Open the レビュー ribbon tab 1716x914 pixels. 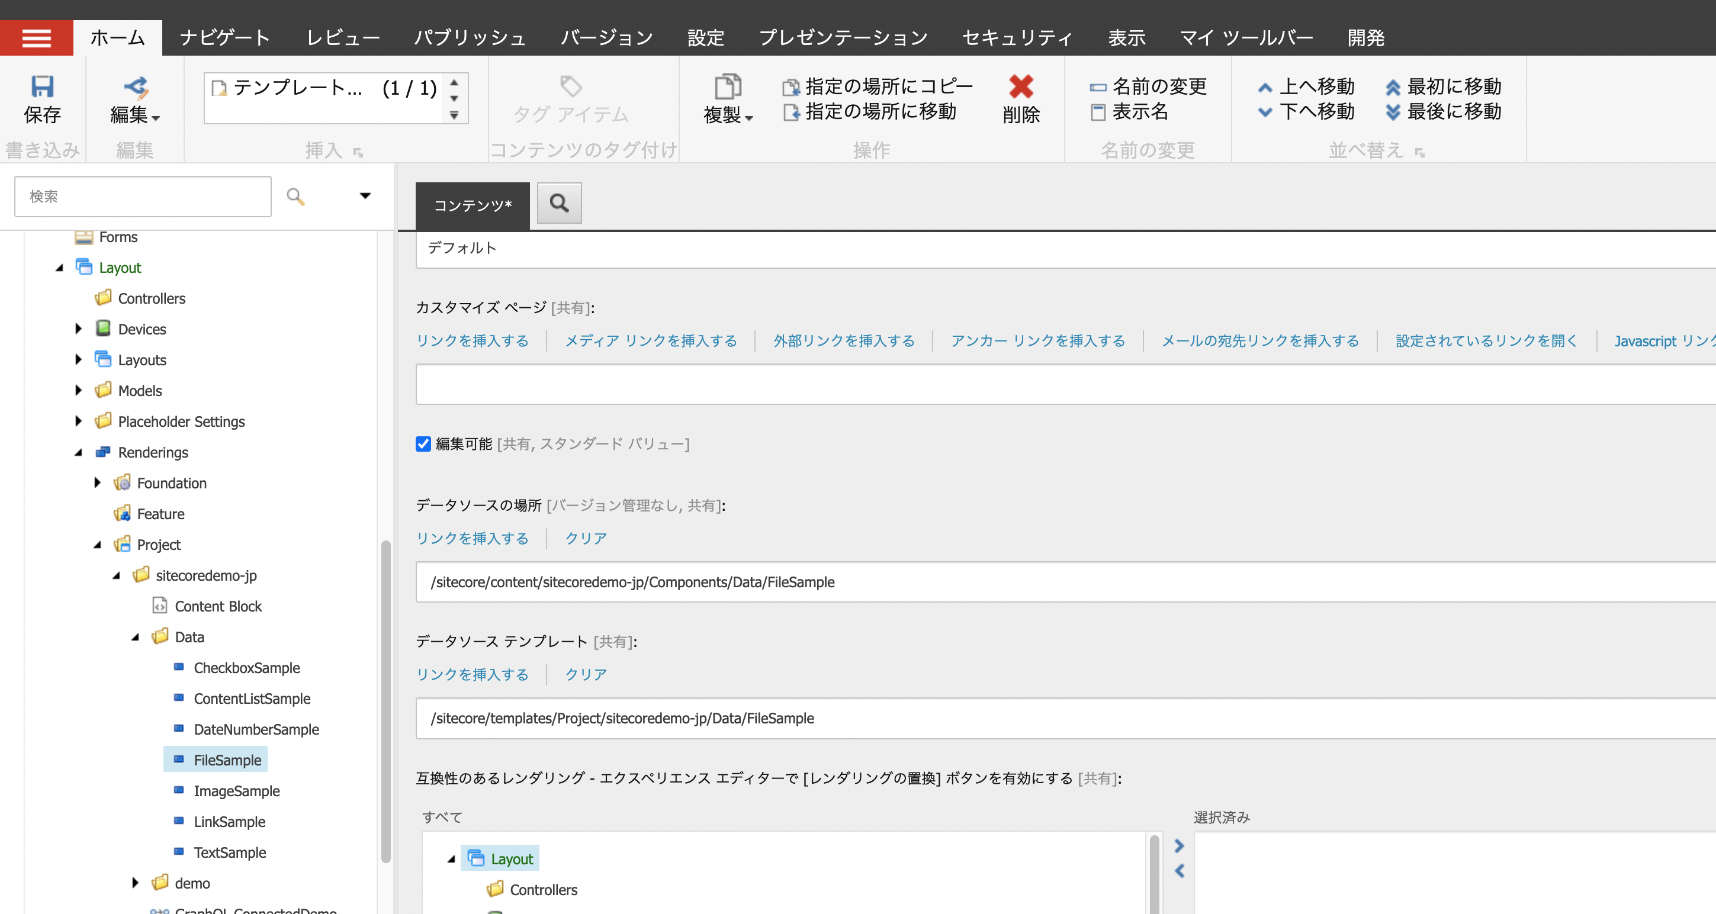tap(343, 38)
